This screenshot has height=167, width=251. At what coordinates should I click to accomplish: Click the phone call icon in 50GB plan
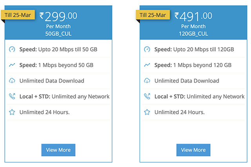pos(12,96)
